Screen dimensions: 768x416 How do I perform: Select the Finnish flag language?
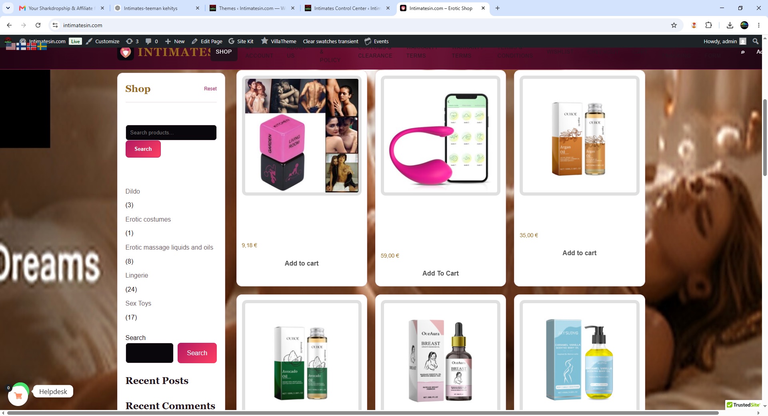(21, 46)
